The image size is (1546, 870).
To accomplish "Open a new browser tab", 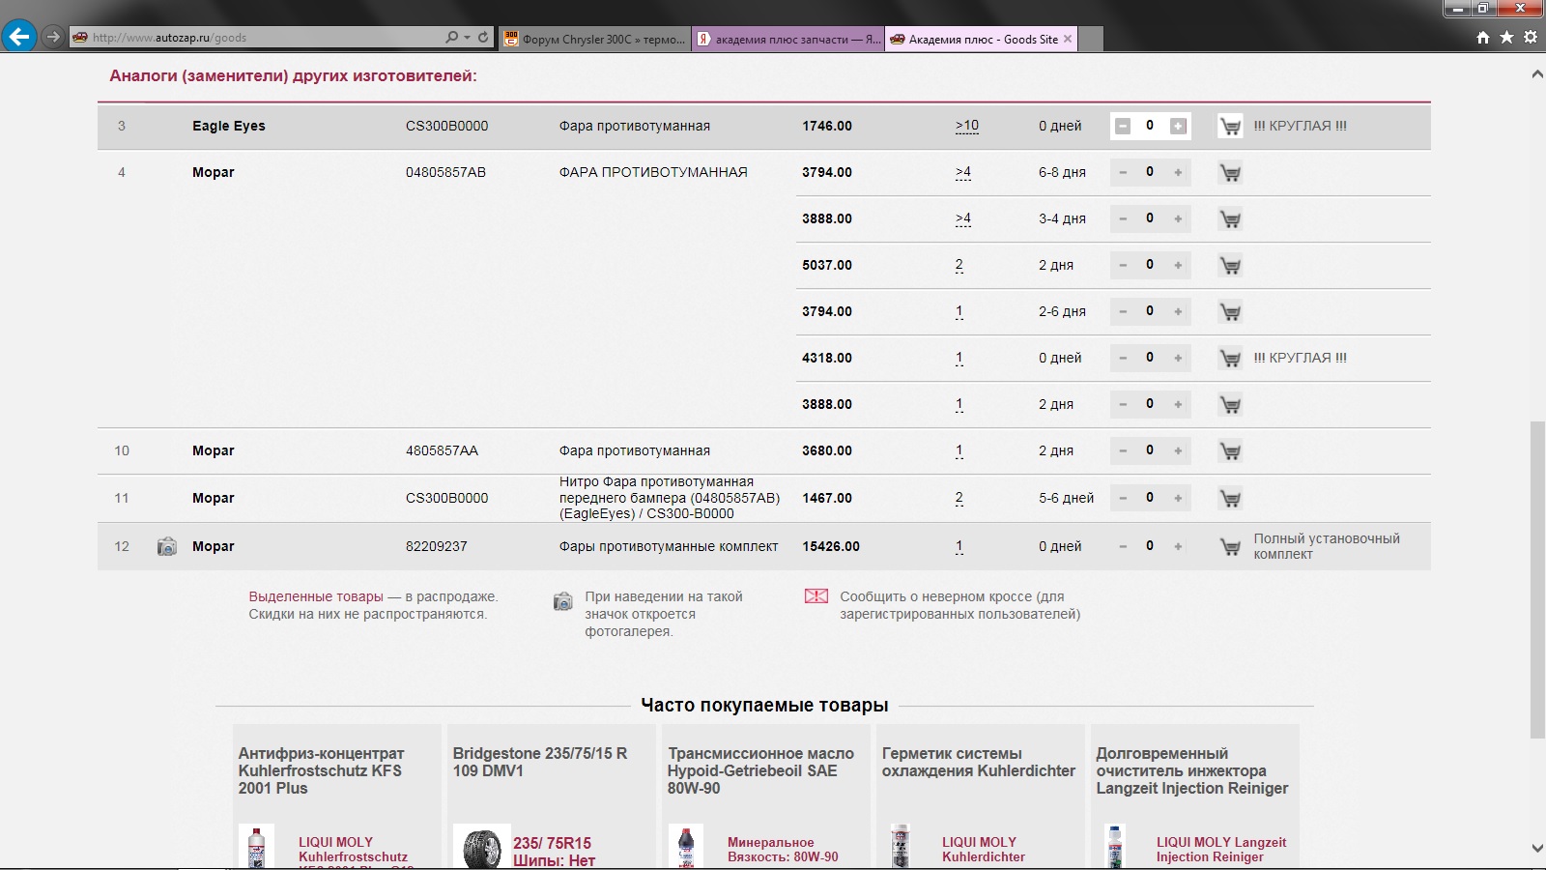I will pos(1090,39).
